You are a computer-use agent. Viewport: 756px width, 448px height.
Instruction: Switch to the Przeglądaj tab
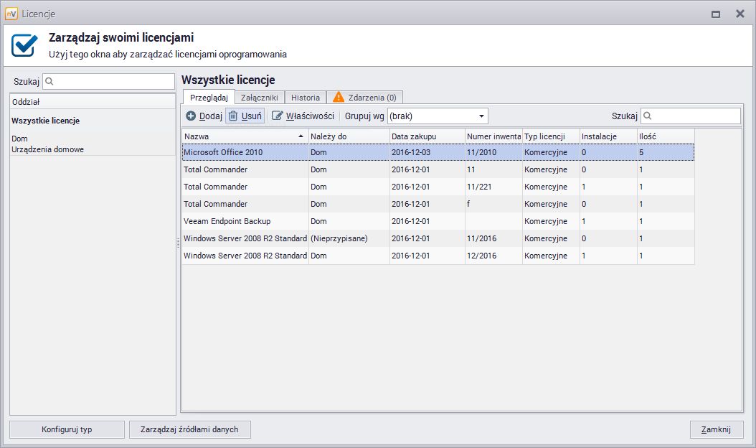pos(209,97)
